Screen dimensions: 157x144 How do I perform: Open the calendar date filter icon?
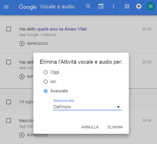pyautogui.click(x=101, y=6)
